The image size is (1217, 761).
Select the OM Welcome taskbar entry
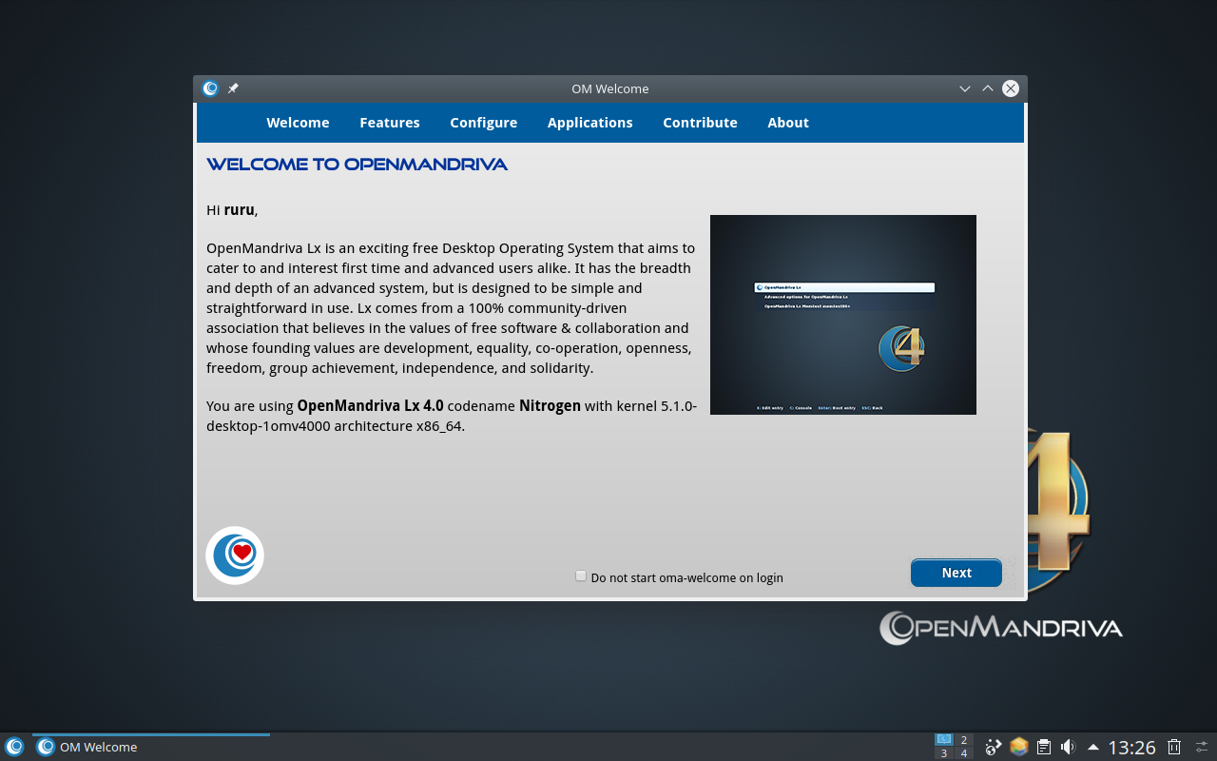pos(150,747)
